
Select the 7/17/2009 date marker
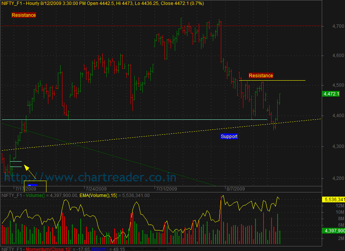coord(26,189)
